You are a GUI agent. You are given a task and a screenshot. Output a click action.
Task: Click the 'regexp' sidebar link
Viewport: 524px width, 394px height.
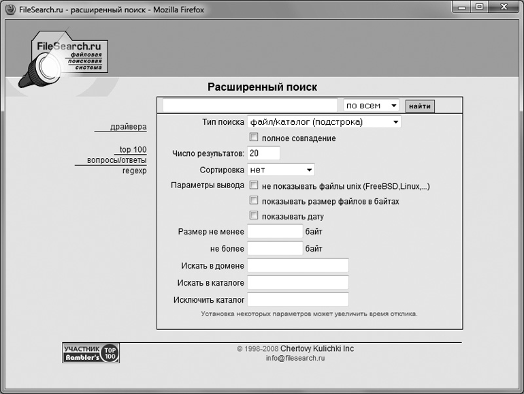click(134, 171)
